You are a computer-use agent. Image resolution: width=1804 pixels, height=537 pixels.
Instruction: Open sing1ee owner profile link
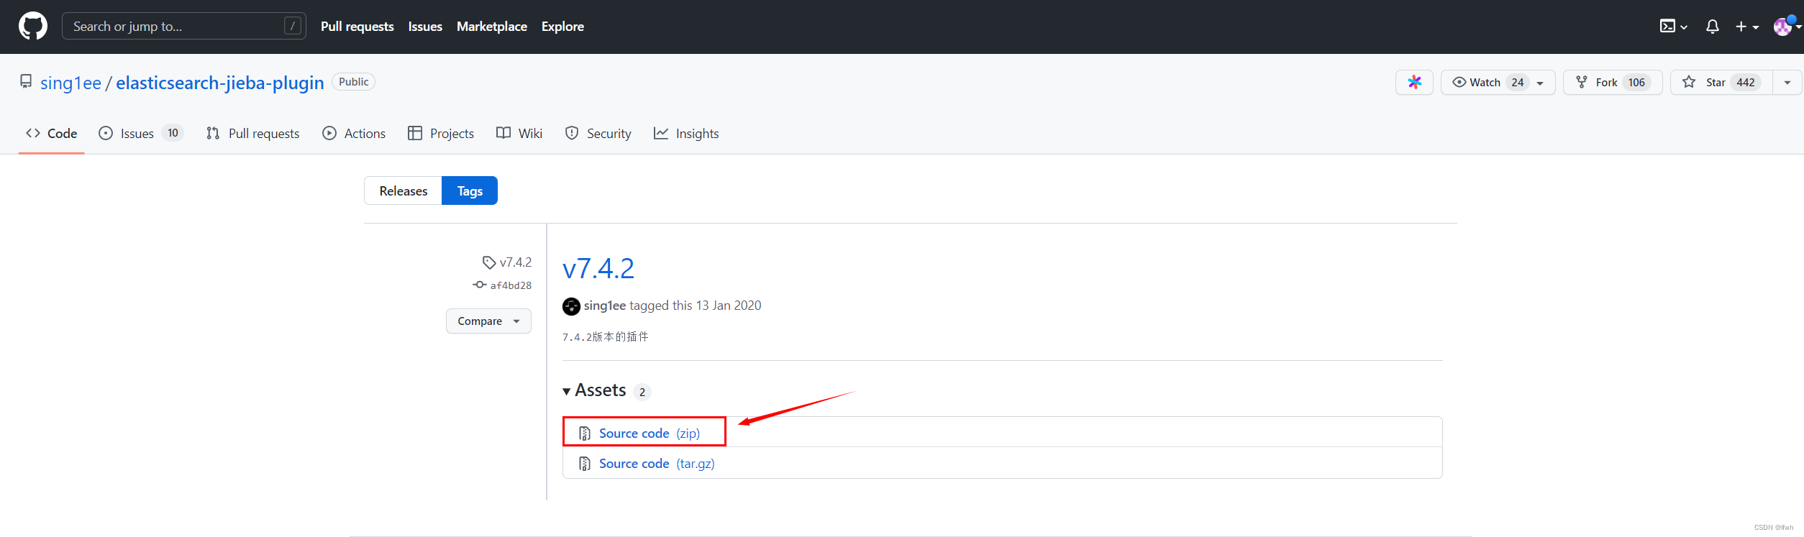(70, 83)
